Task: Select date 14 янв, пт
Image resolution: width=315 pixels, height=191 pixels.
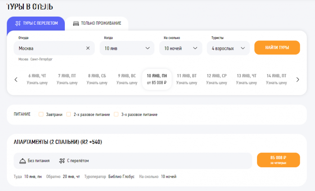Action: coord(276,79)
